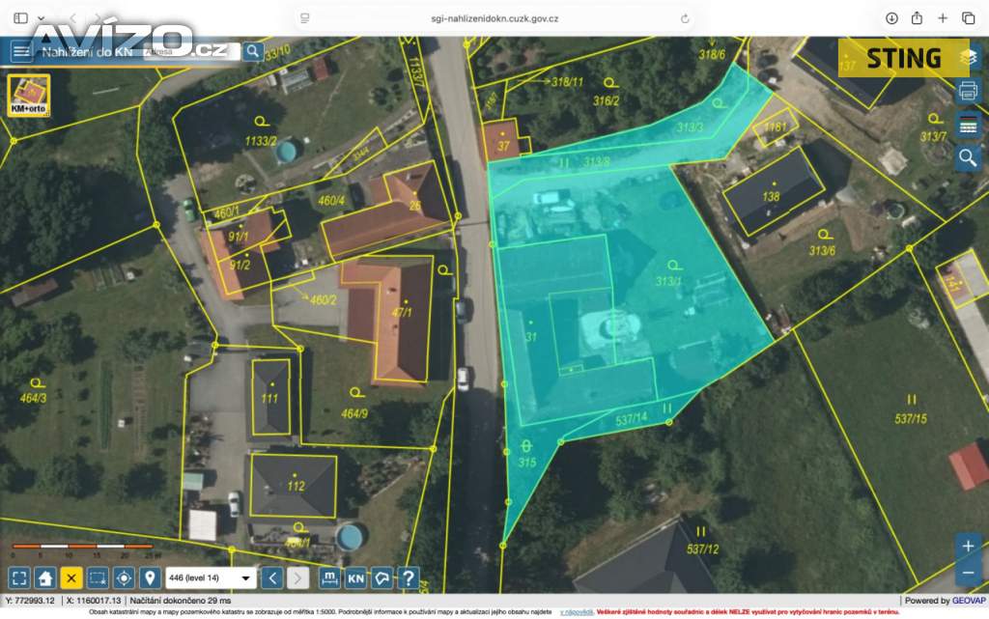Open help with the question mark icon
Image resolution: width=989 pixels, height=619 pixels.
click(409, 577)
